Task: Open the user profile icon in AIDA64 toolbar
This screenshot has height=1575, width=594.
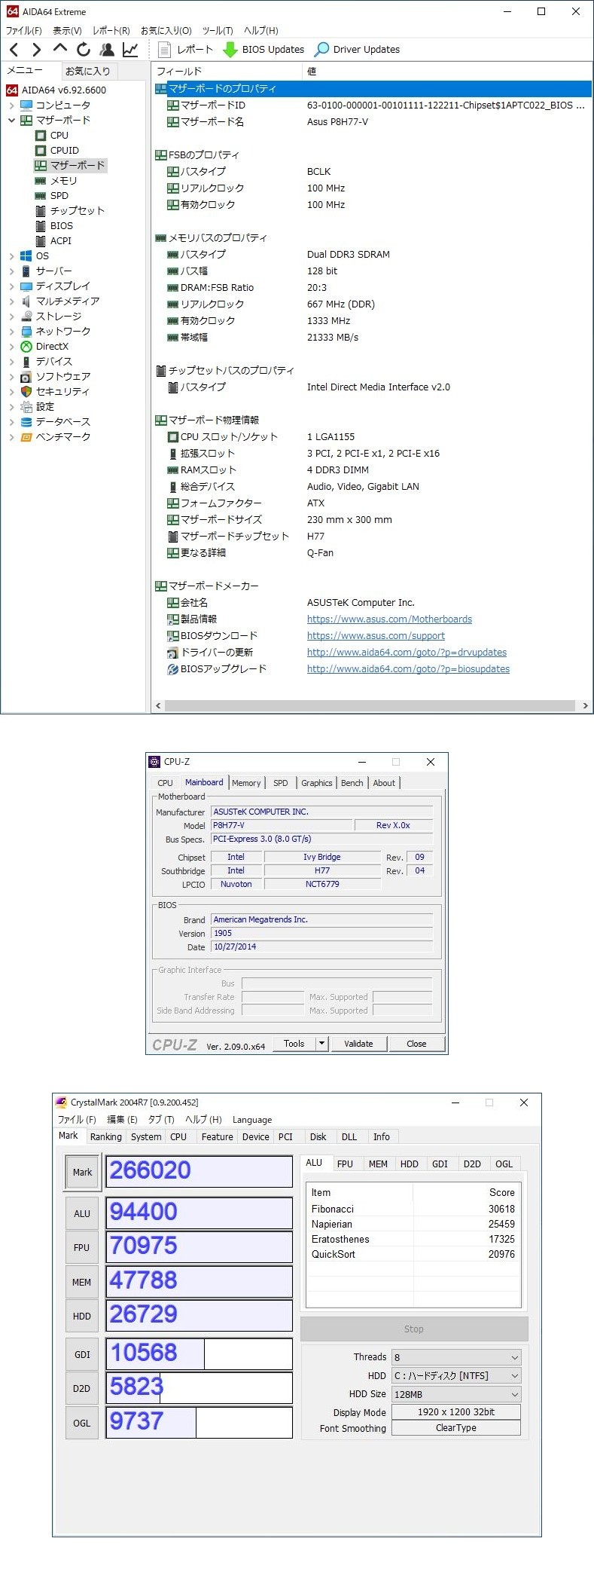Action: [x=107, y=50]
